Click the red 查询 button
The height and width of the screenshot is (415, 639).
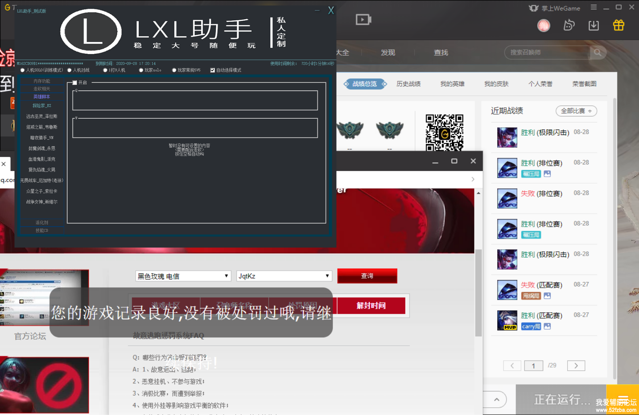(367, 276)
